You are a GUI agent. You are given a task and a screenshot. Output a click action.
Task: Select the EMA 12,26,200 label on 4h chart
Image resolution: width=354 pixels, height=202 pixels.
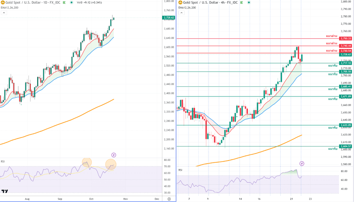pos(187,7)
